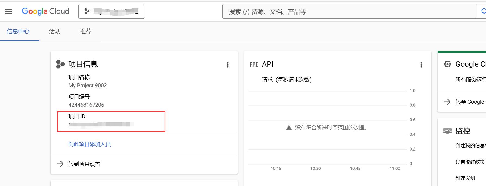The image size is (486, 186).
Task: Click the no-data warning triangle icon
Action: click(x=289, y=128)
